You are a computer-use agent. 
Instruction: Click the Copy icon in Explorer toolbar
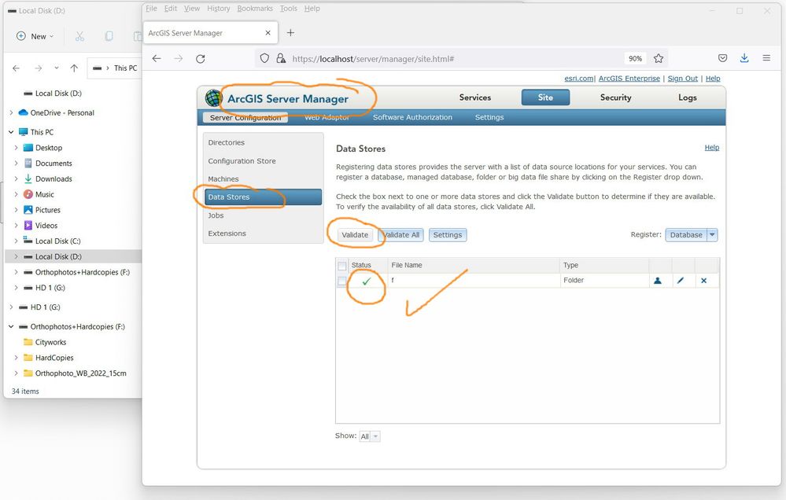(109, 36)
